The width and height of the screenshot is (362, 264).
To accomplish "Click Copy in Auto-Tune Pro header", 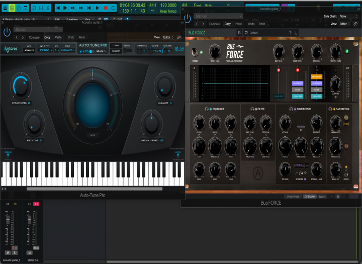I will [x=47, y=37].
